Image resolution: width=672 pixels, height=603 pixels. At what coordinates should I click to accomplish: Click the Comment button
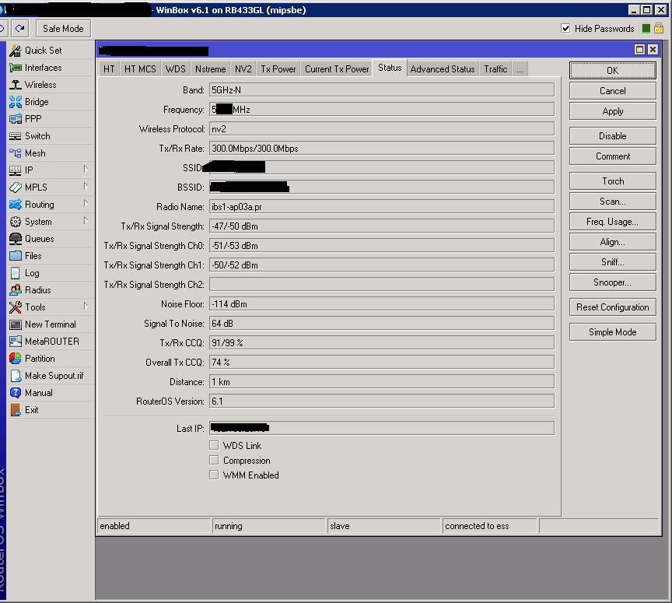click(x=612, y=156)
